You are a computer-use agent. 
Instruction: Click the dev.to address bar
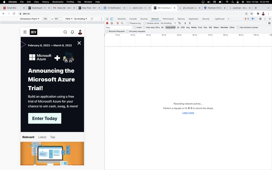[x=130, y=14]
